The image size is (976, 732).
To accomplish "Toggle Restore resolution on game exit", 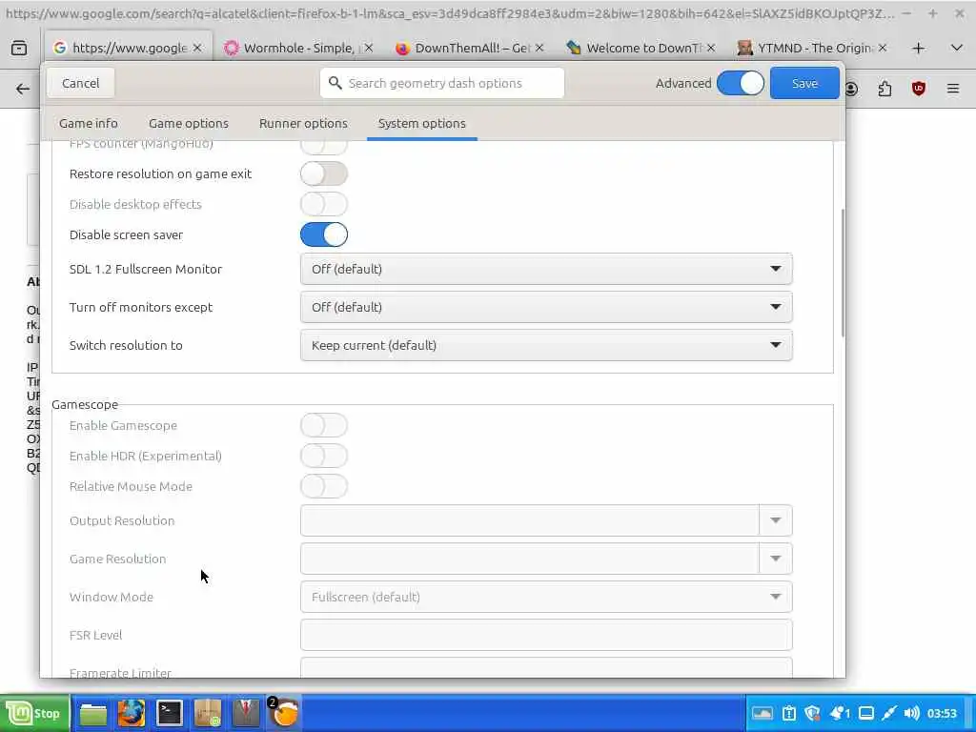I will (324, 173).
